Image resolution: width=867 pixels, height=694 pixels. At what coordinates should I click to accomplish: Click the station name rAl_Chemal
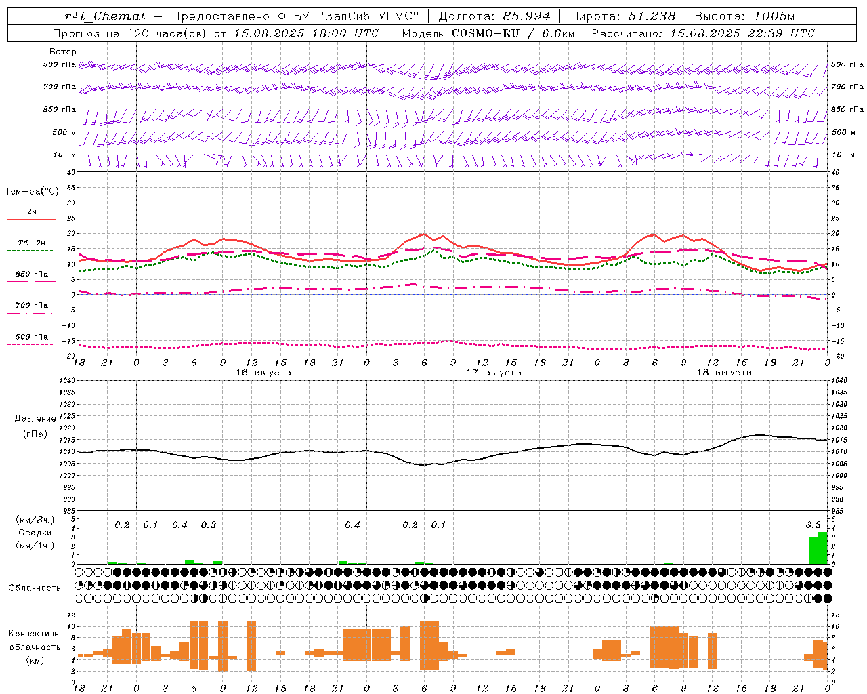104,16
